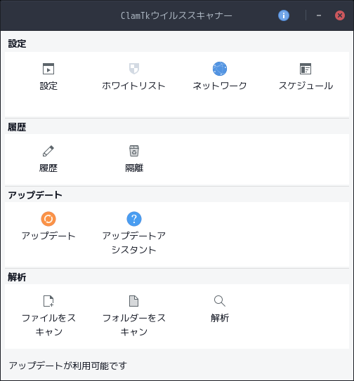Viewport: 354px width, 381px height.
Task: Open the ホワイトリスト shield icon
Action: [134, 69]
